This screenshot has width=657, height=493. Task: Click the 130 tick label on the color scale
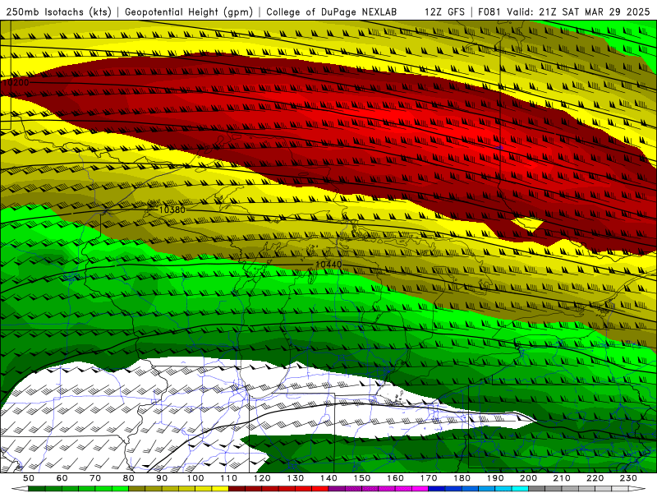(295, 478)
